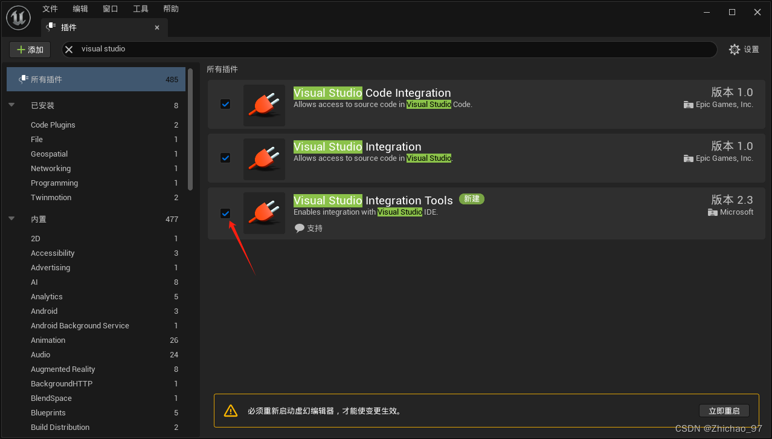Click Visual Studio Code Integration plug icon
Viewport: 772px width, 439px height.
click(x=264, y=106)
